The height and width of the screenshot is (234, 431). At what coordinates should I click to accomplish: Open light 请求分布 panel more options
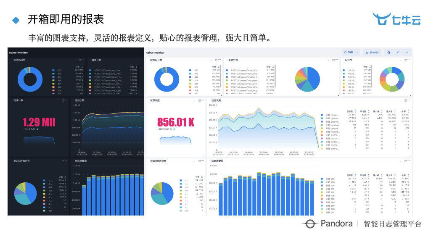coord(337,60)
